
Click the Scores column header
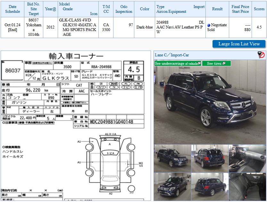click(x=259, y=9)
